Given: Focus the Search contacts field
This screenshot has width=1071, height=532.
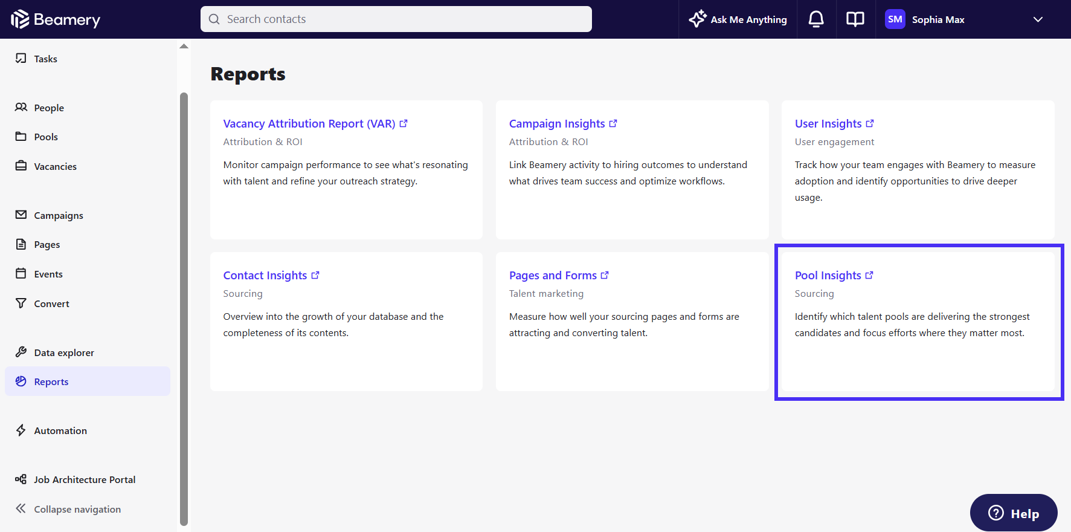Looking at the screenshot, I should (396, 19).
